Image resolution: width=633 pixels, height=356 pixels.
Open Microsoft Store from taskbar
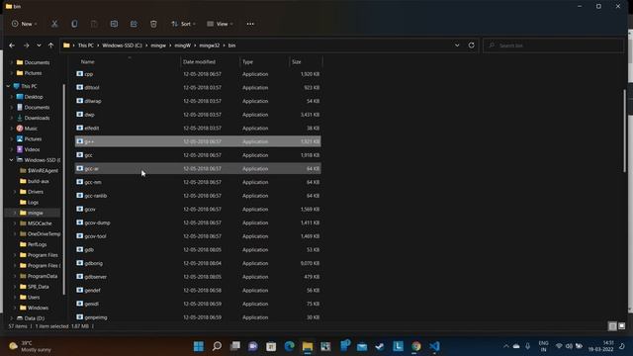pyautogui.click(x=271, y=346)
